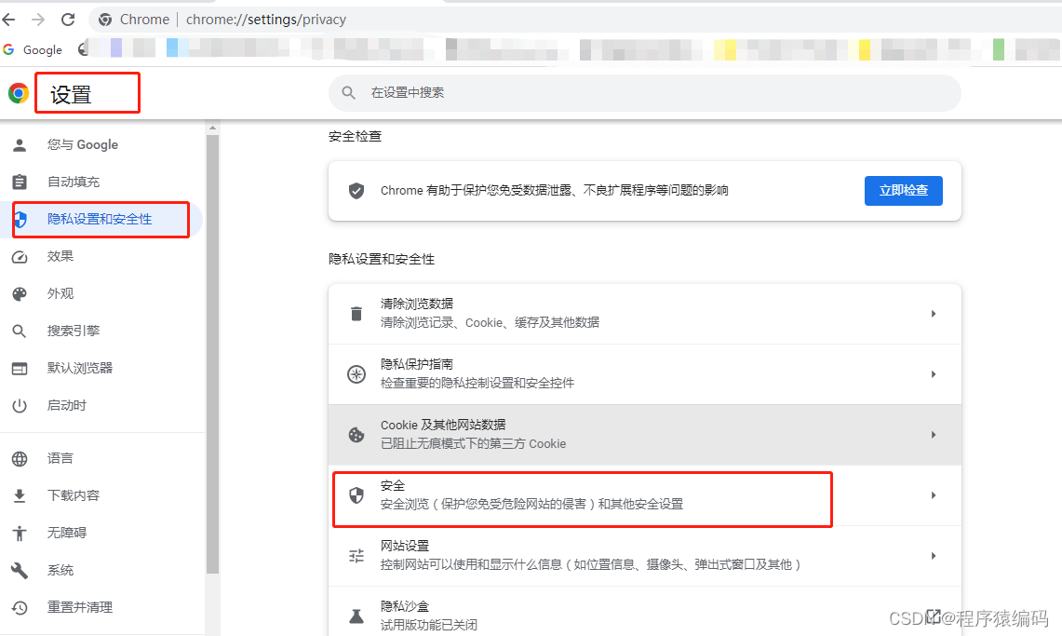Open 隐私保护指南 row
The height and width of the screenshot is (636, 1062).
click(645, 374)
